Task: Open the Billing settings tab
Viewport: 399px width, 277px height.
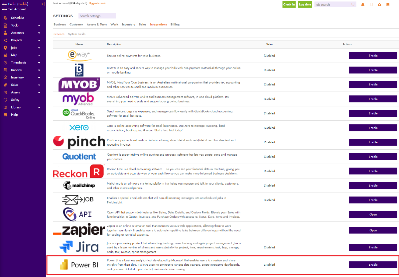Action: coord(175,25)
